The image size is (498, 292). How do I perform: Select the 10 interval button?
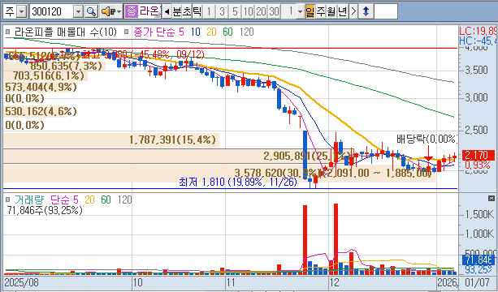248,11
